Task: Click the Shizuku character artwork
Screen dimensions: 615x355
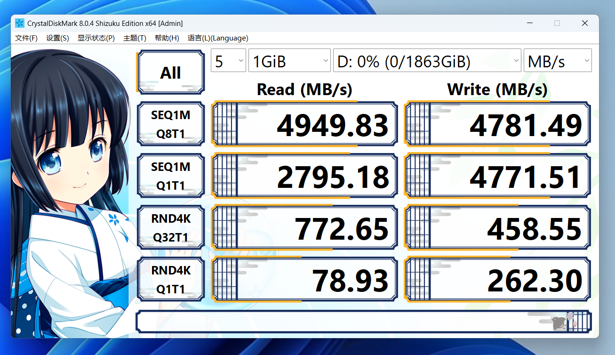Action: 71,193
